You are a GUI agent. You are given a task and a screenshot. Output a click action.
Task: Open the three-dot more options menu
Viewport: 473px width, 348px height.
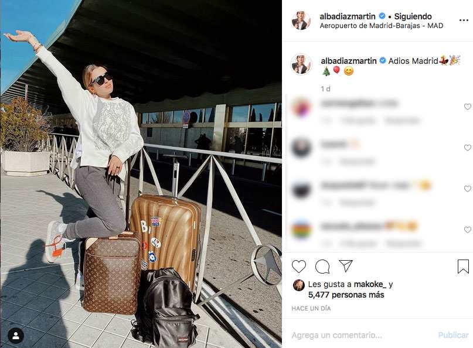(x=464, y=20)
